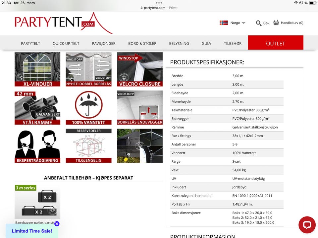Open the black tent photo collage
318x238 pixels.
(x=140, y=146)
